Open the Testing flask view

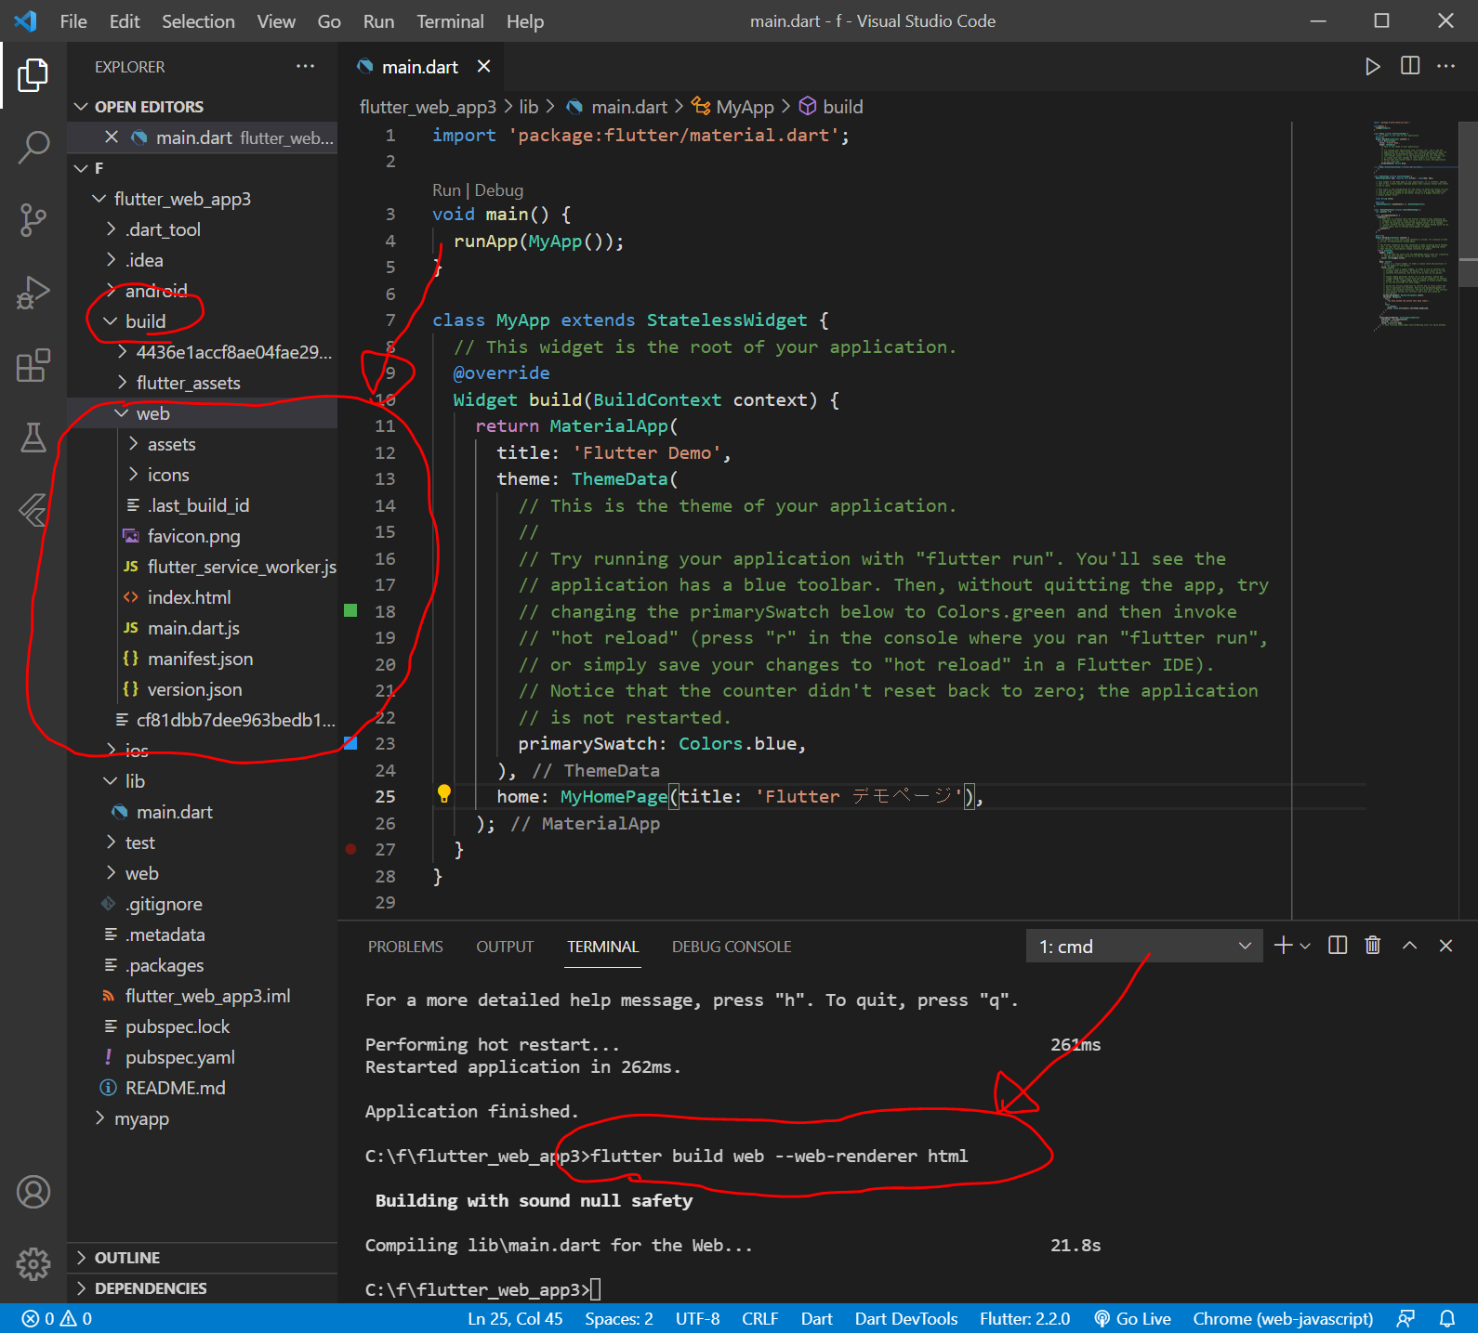pos(33,438)
